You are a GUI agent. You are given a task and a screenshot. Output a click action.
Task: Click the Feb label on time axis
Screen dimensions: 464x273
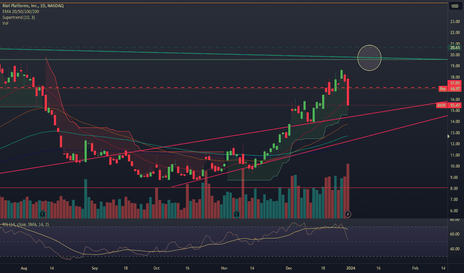pos(416,268)
